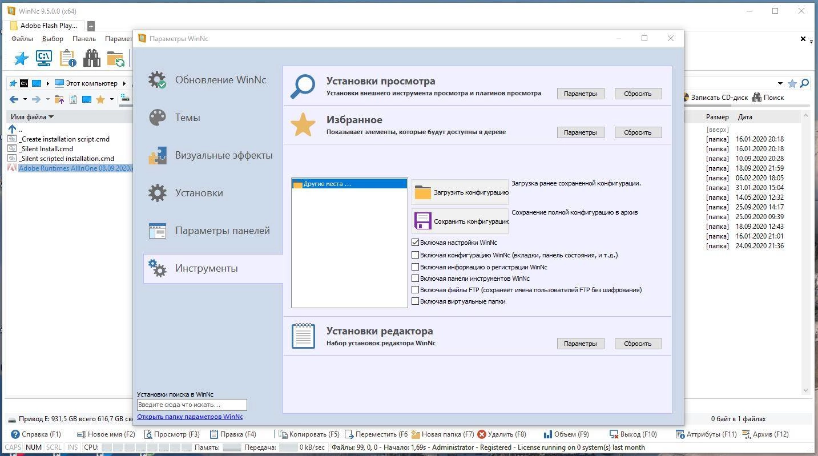Viewport: 818px width, 456px height.
Task: Click Просмотр (F3) view in bottom bar
Action: [172, 434]
